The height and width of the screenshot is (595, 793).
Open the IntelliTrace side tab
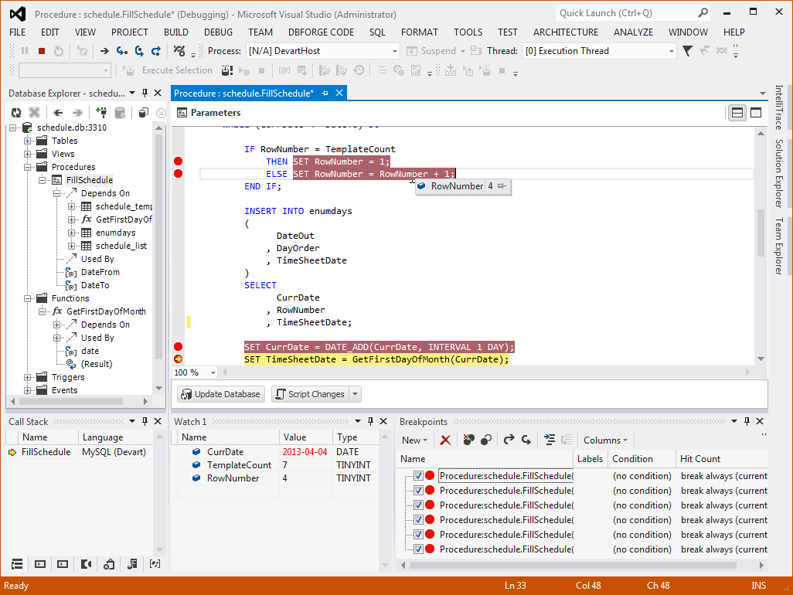click(779, 107)
